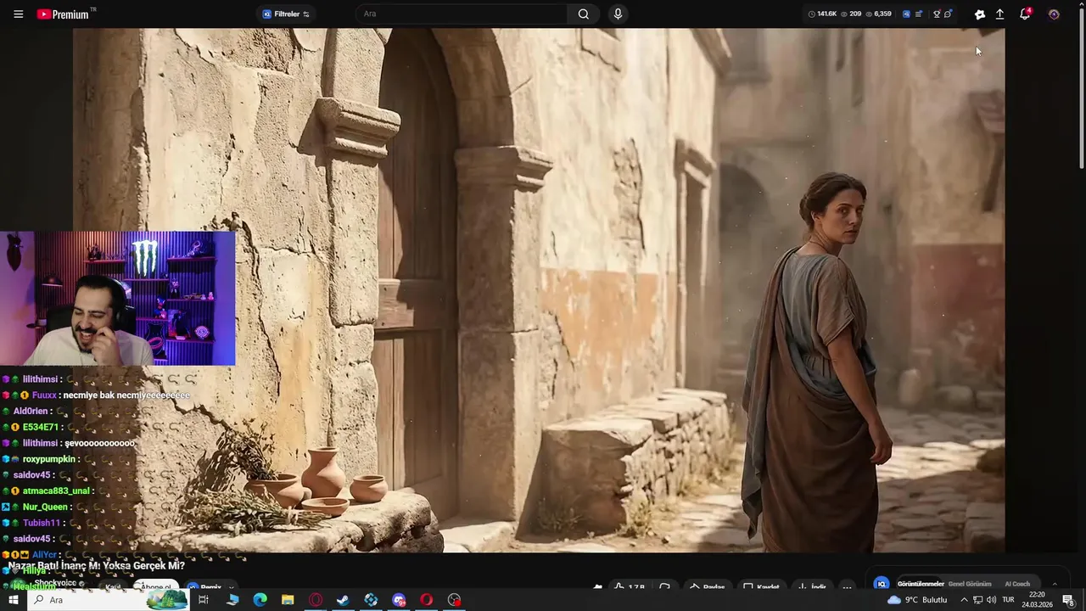The width and height of the screenshot is (1086, 611).
Task: Click the streamer webcam overlay
Action: 118,298
